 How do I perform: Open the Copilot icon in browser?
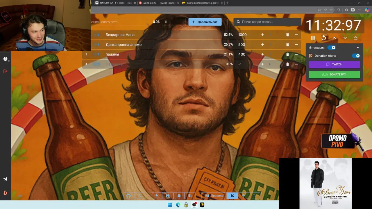click(367, 10)
